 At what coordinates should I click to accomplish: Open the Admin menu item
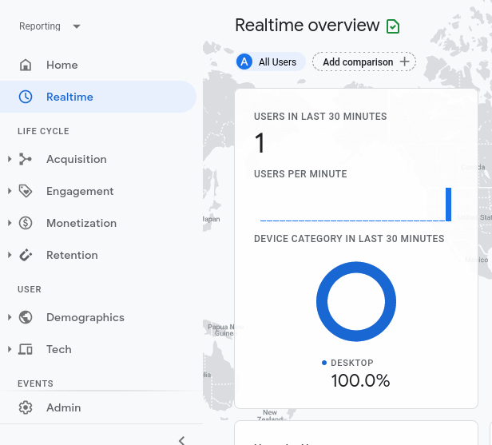click(x=101, y=407)
